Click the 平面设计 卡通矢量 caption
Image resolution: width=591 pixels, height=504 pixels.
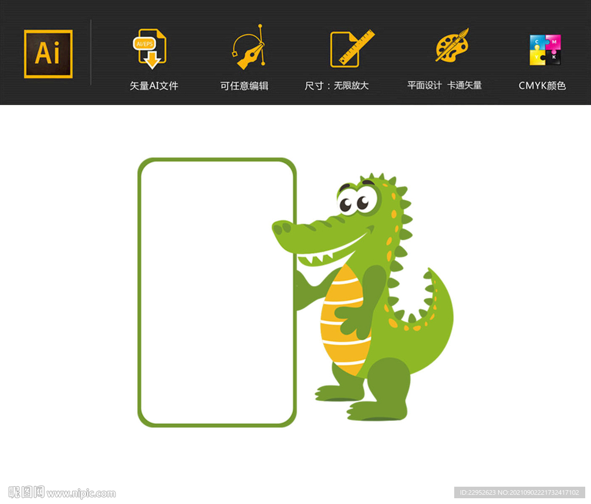pyautogui.click(x=444, y=85)
